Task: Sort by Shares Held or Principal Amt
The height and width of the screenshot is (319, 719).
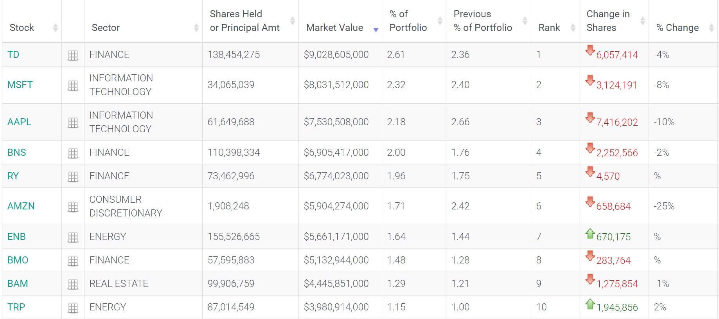Action: coord(244,21)
